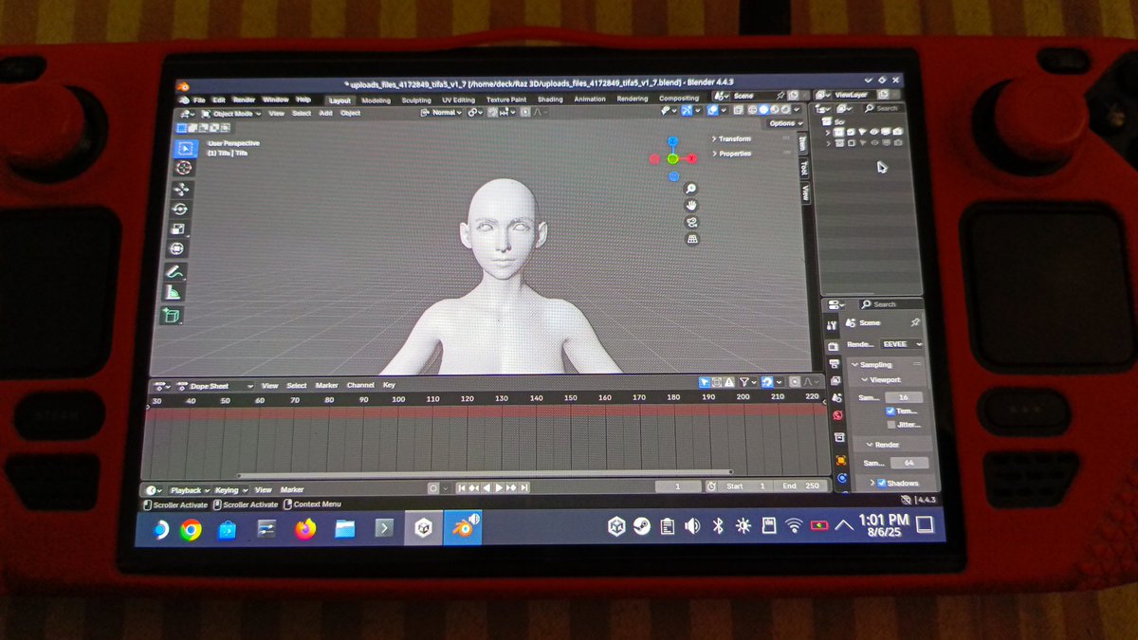Open Firefox from taskbar
Viewport: 1138px width, 640px height.
click(x=304, y=529)
